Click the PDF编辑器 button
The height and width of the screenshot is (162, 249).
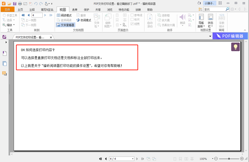[230, 36]
